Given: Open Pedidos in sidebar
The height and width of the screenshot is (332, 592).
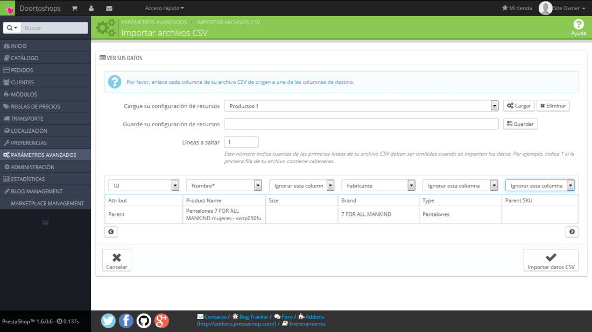Looking at the screenshot, I should coord(45,70).
